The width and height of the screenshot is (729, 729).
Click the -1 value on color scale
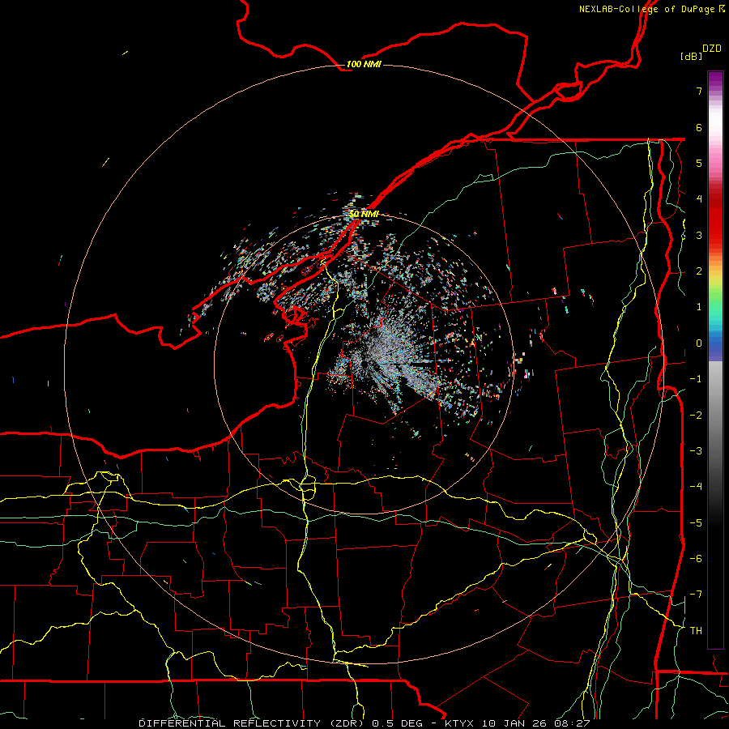coord(696,379)
